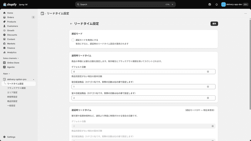Click the 保存 save button
The image size is (251, 141).
[214, 24]
